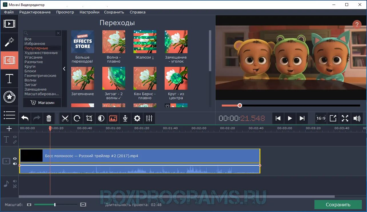This screenshot has width=367, height=212.
Task: Open the Магазин store button
Action: (42, 103)
